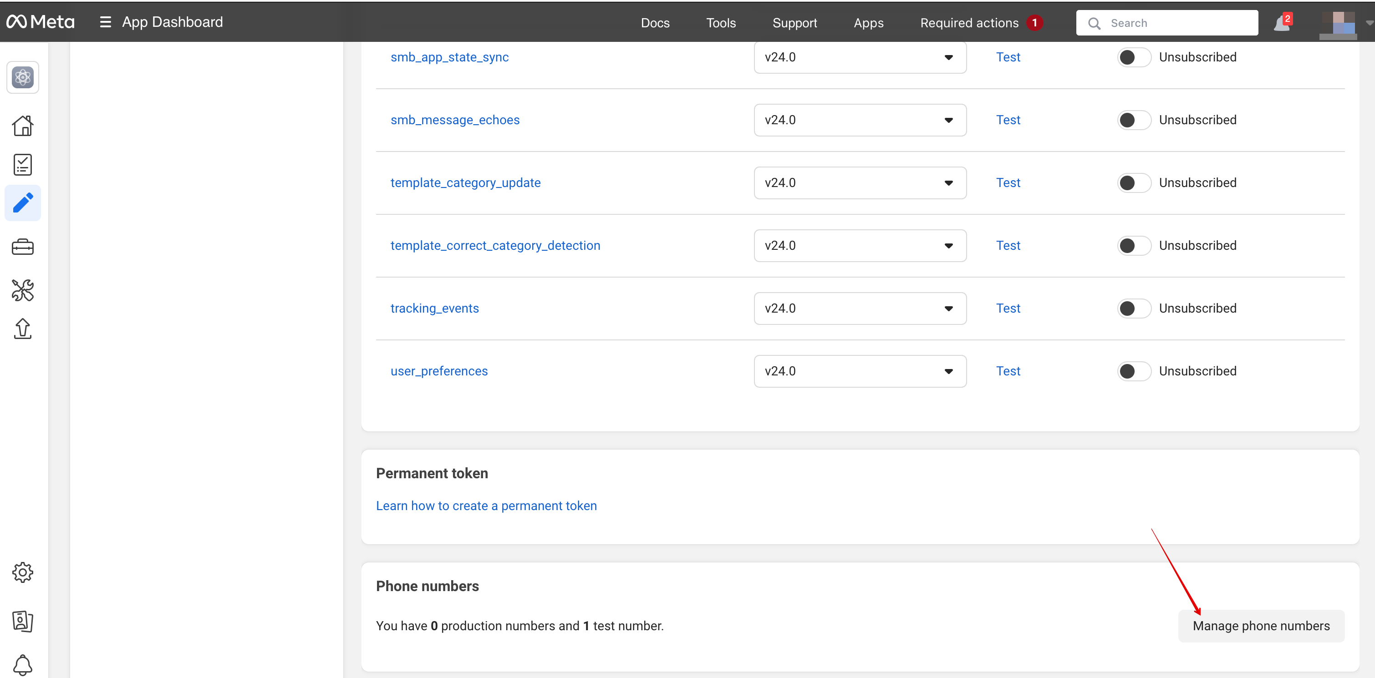Open the Docs menu item
This screenshot has width=1375, height=678.
coord(655,23)
